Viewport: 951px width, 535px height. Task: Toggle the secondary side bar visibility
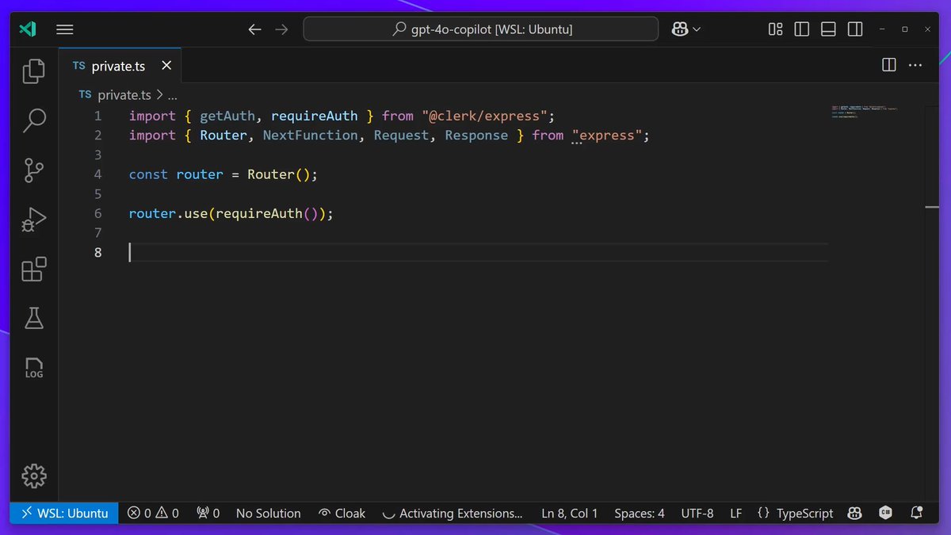pyautogui.click(x=855, y=29)
